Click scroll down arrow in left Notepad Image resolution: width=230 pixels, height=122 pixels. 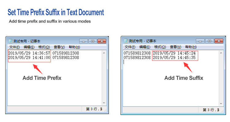104,103
